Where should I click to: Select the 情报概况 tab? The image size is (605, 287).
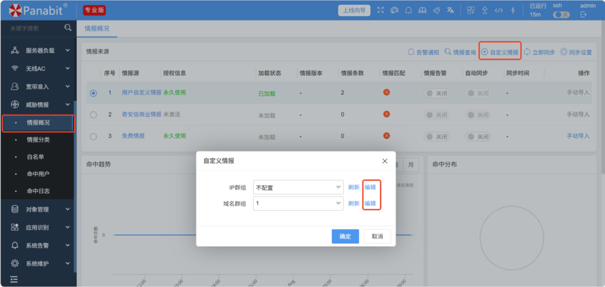point(97,29)
